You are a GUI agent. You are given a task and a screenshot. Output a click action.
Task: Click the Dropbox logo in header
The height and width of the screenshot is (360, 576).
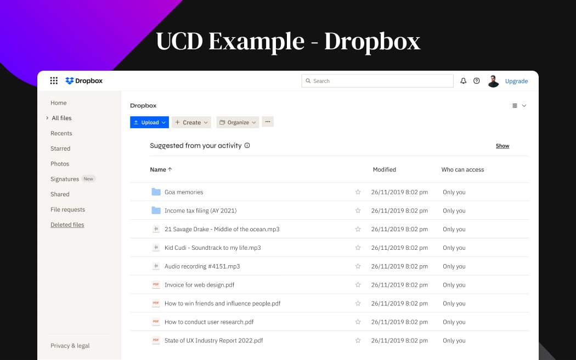tap(84, 81)
